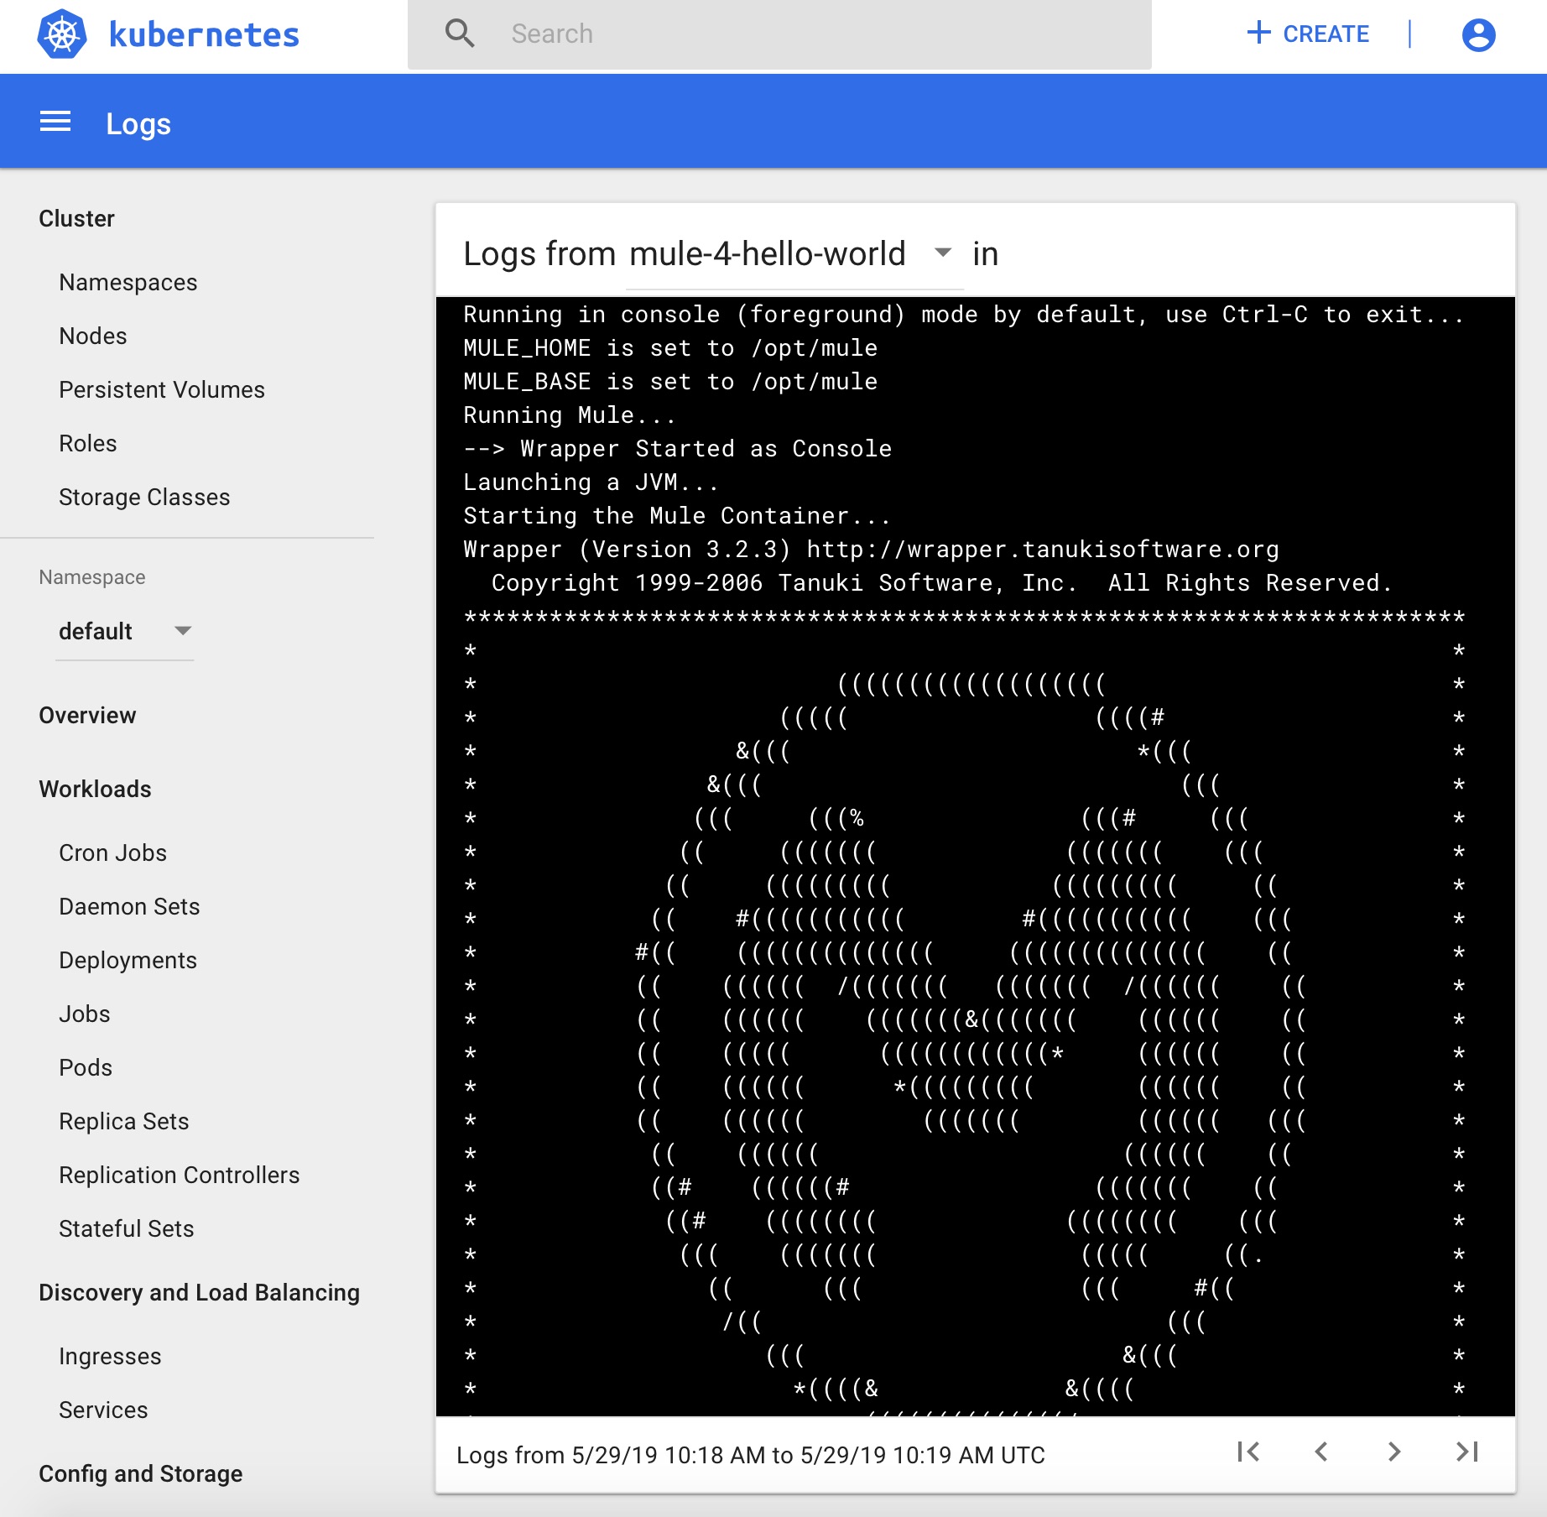Jump to last log page
1547x1517 pixels.
(x=1466, y=1452)
